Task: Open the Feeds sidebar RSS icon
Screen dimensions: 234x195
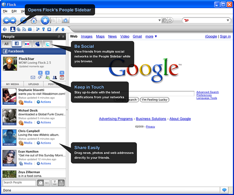Action: click(24, 29)
